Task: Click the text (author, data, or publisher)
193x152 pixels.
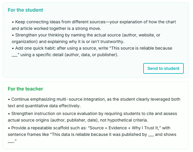Action: 92,55
